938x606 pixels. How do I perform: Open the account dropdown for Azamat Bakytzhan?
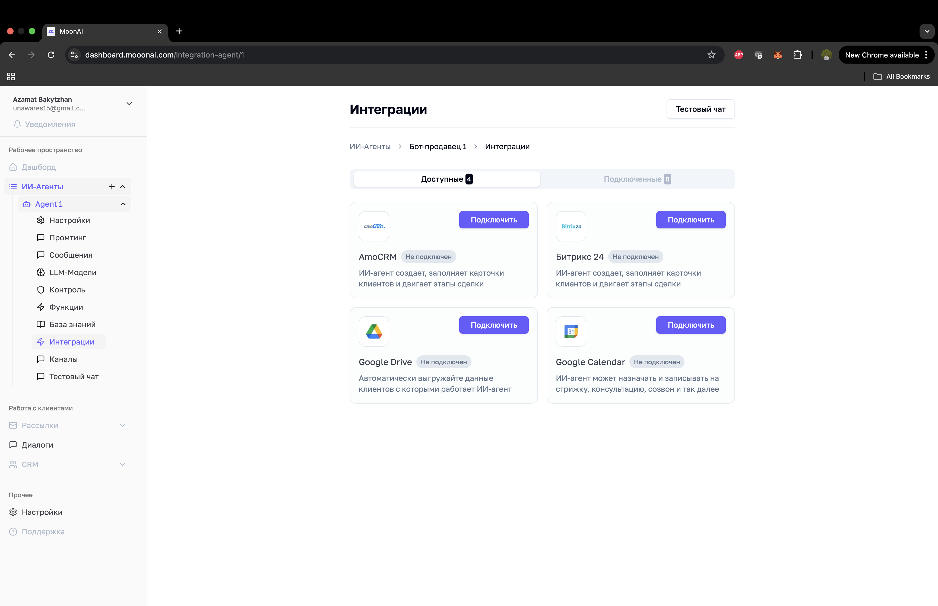tap(129, 104)
